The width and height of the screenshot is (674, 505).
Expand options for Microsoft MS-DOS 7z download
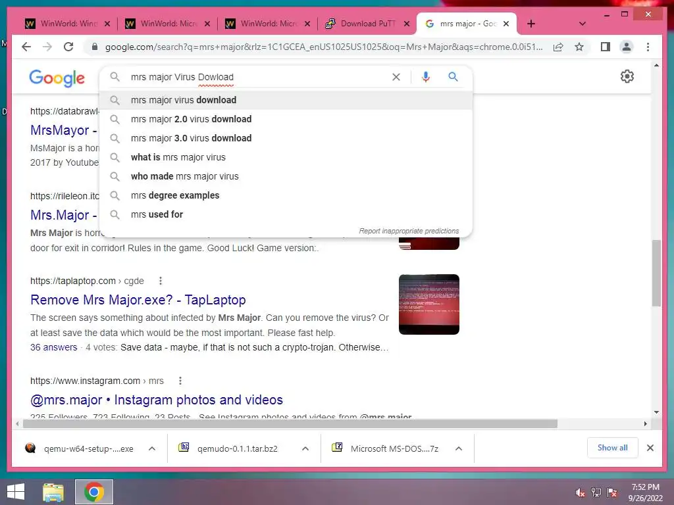[x=459, y=448]
